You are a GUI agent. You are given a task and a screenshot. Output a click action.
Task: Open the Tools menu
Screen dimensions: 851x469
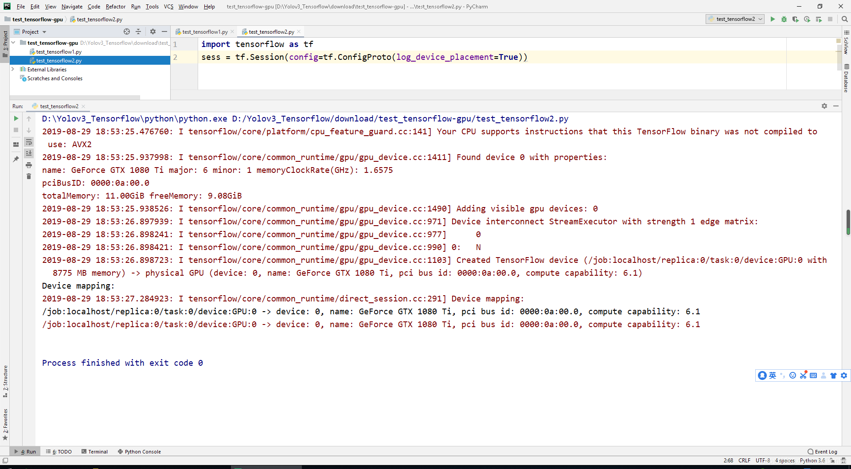[x=152, y=7]
